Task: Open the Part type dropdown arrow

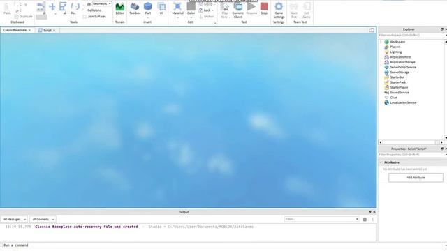Action: click(x=147, y=17)
